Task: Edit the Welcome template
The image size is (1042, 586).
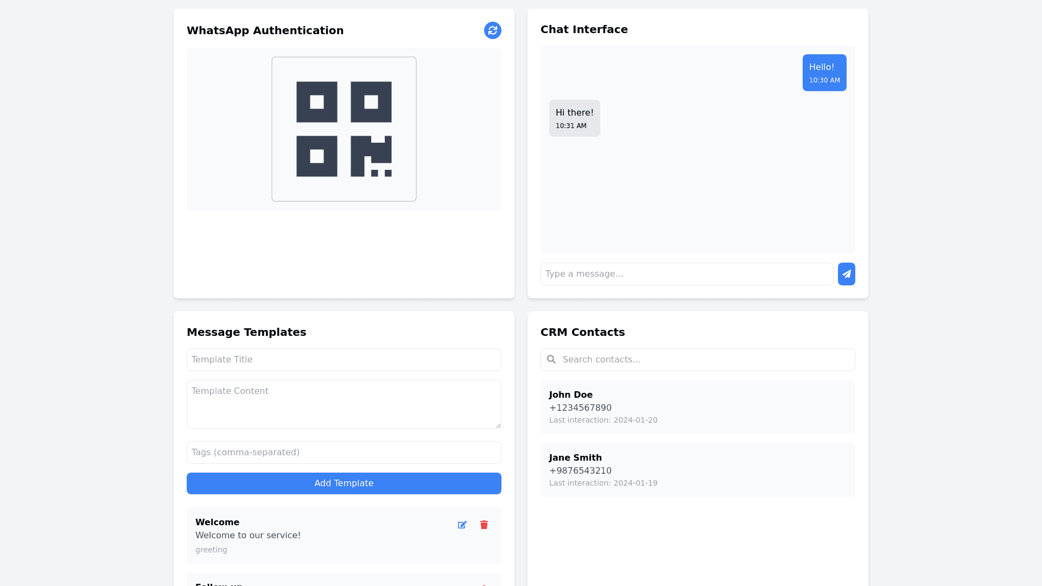Action: (462, 525)
